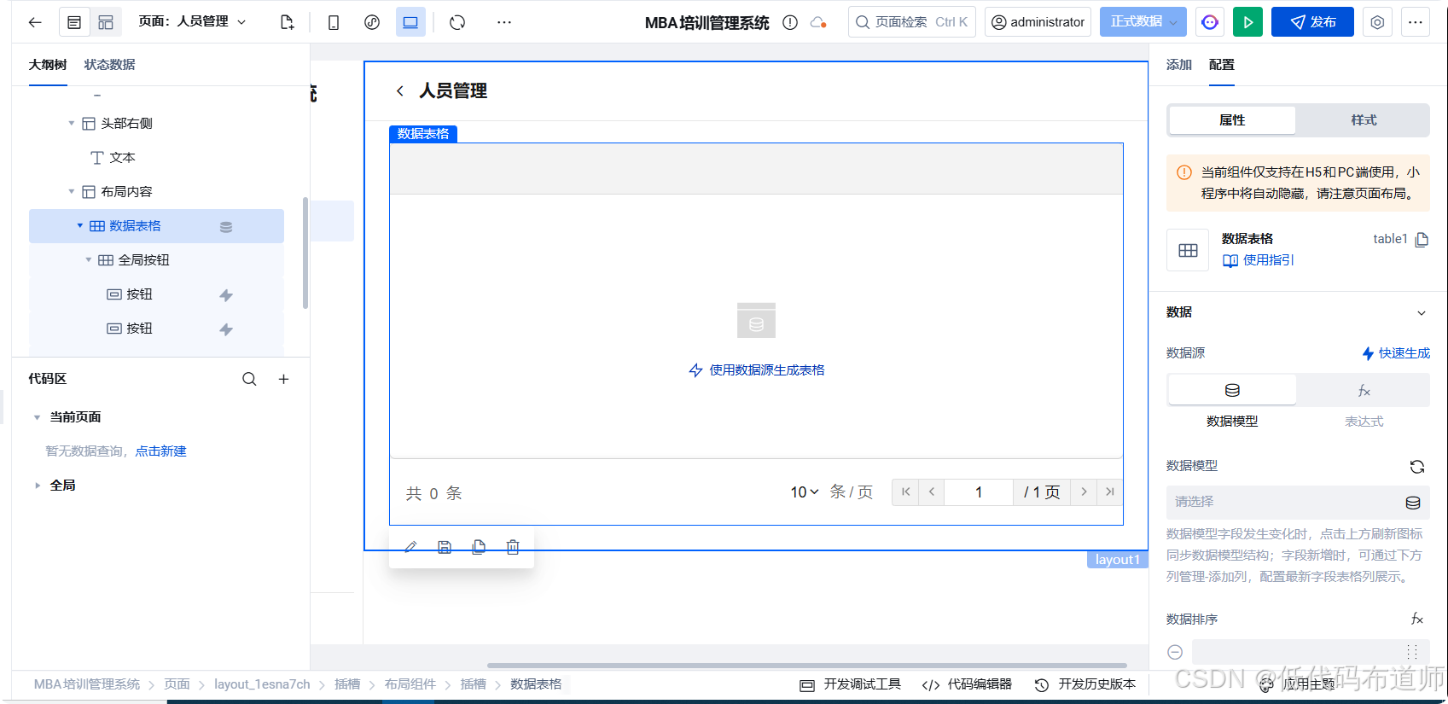This screenshot has width=1448, height=704.
Task: Switch to PC desktop preview
Action: (410, 22)
